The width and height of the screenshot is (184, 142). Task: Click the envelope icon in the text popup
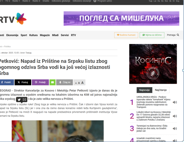point(24,100)
